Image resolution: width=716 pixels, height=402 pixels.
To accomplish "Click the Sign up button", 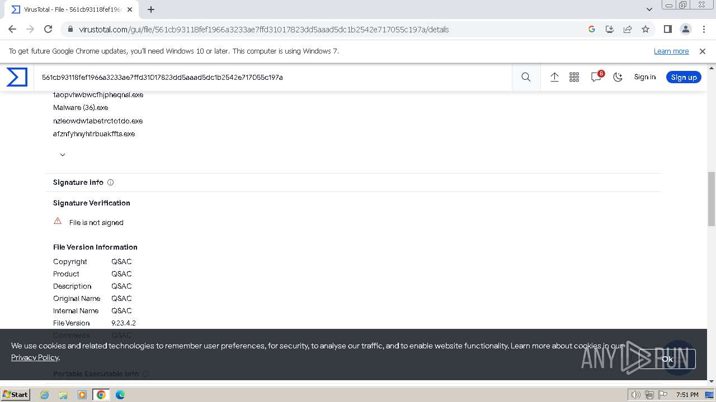I will [x=684, y=77].
